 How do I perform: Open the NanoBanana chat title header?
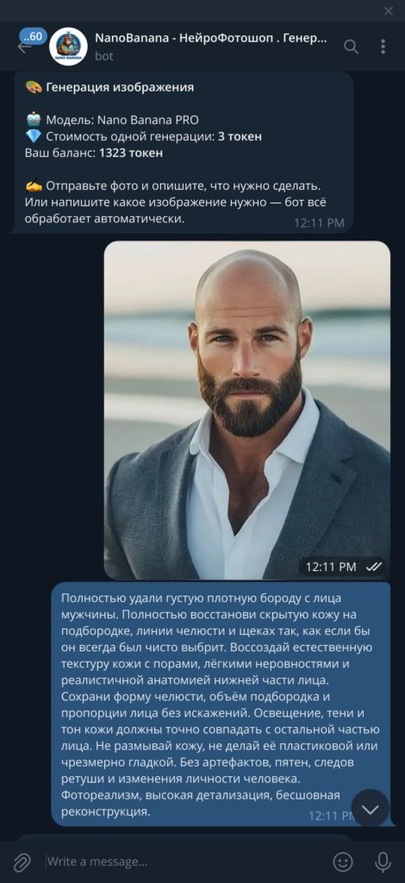click(x=210, y=38)
